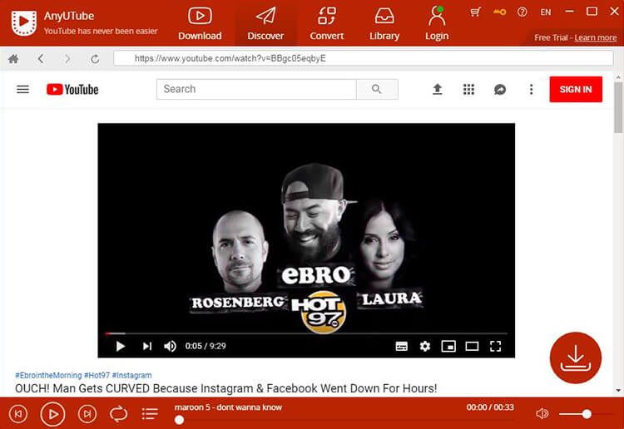The height and width of the screenshot is (429, 624).
Task: Open the #Instagram hashtag
Action: coord(131,375)
